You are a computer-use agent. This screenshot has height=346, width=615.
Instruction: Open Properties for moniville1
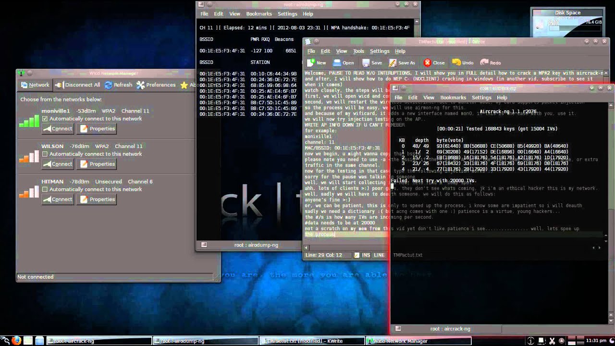[98, 129]
